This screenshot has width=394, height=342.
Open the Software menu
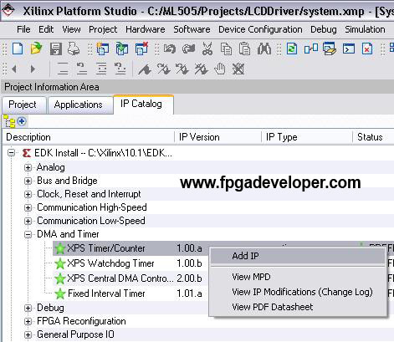192,29
